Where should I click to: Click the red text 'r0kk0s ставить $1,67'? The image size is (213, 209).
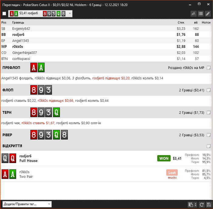[38, 123]
